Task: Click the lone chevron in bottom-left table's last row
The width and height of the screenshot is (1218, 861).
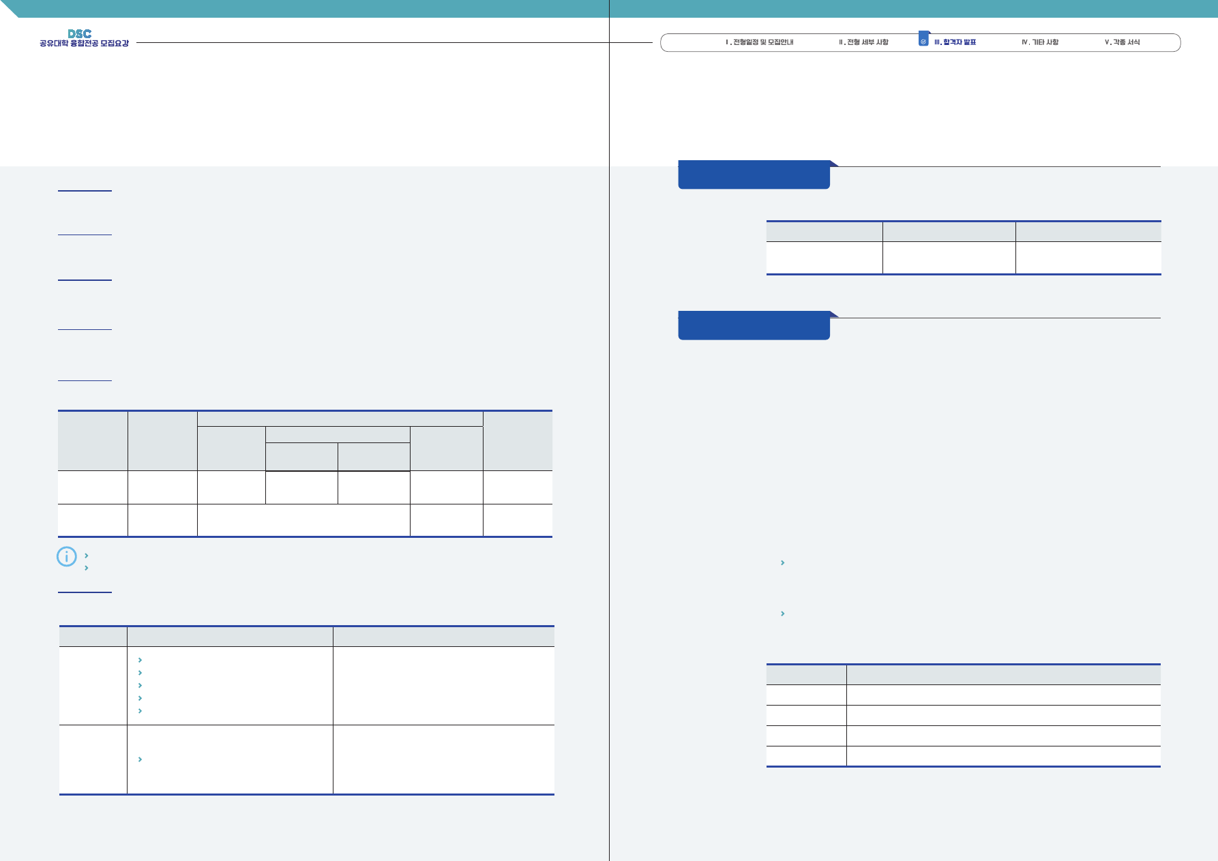Action: point(140,759)
